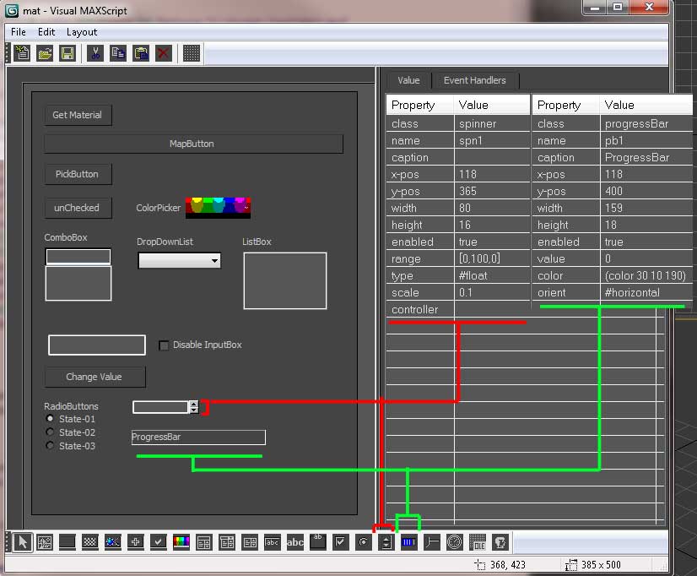Select the PickButton tool with the plus sign
The width and height of the screenshot is (697, 576).
click(136, 541)
